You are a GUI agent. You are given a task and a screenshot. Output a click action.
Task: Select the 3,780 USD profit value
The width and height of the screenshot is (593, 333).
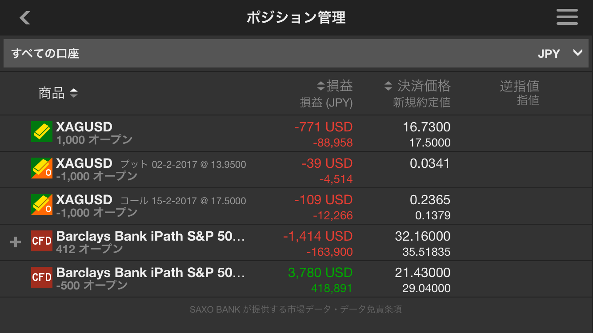[x=320, y=273]
